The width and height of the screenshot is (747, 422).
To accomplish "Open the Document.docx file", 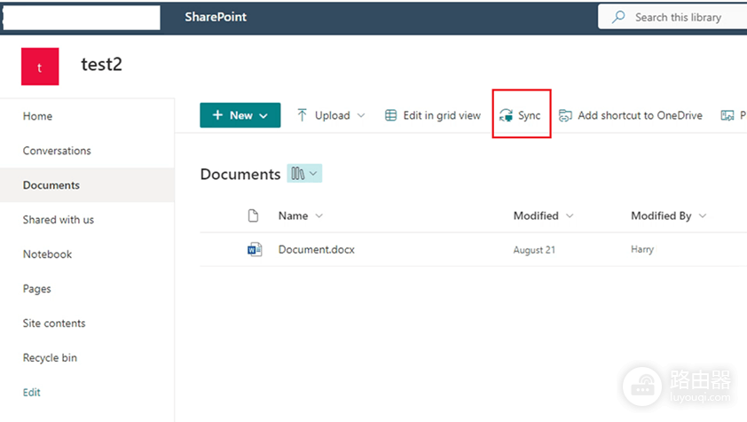I will coord(317,250).
